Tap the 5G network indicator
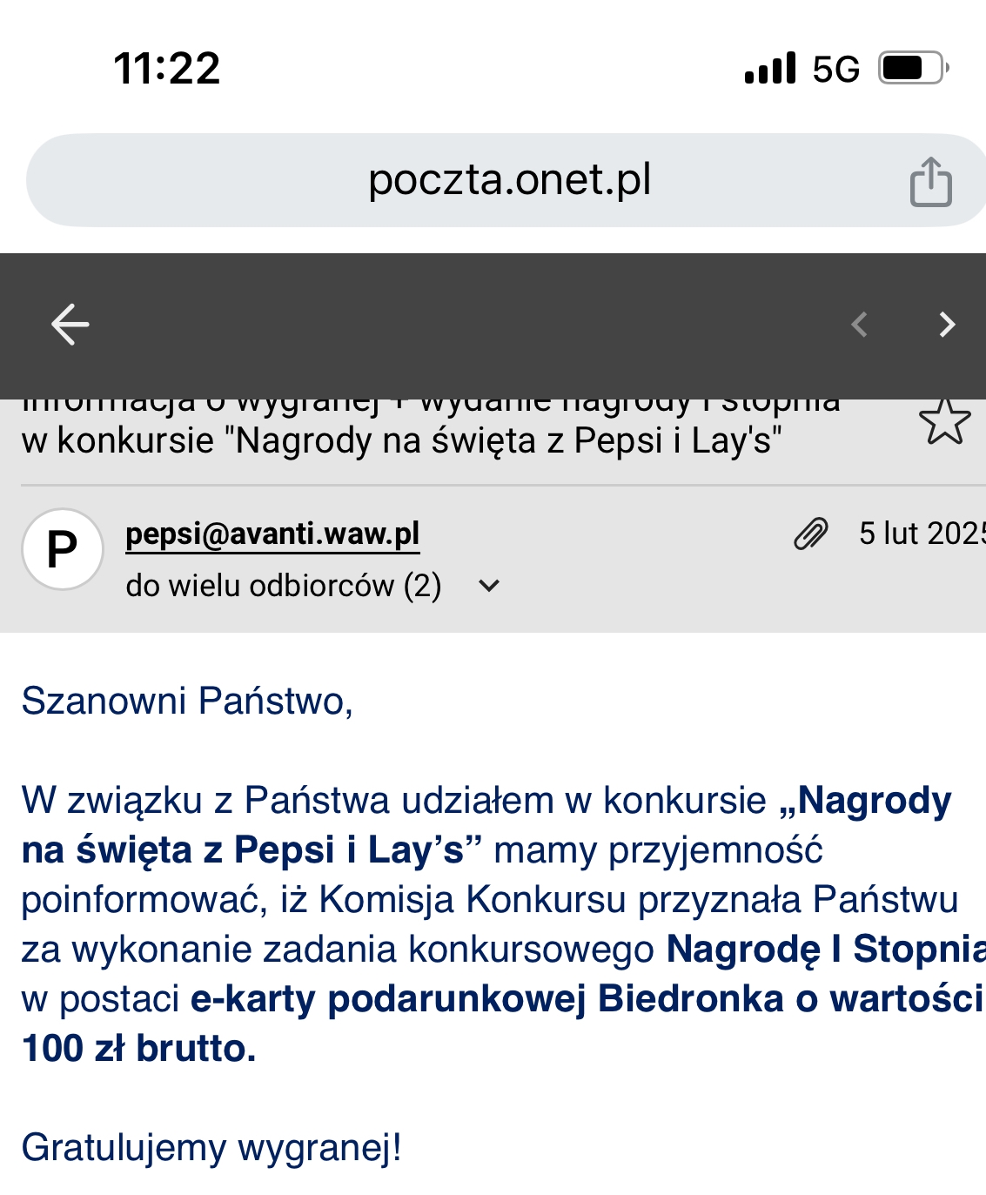Viewport: 986px width, 1195px height. (x=835, y=69)
